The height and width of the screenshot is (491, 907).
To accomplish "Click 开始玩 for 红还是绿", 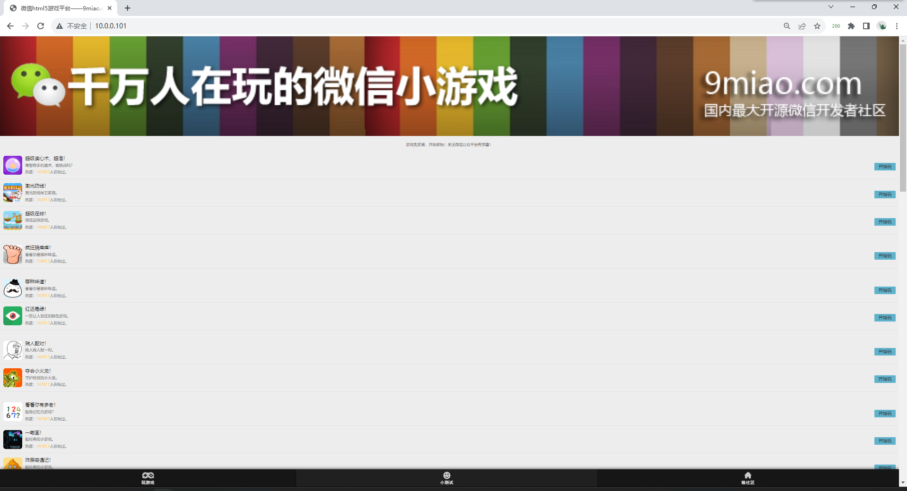I will (885, 318).
